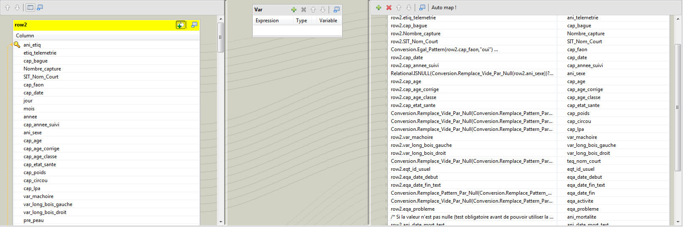Click the Variable column header in Var
The height and width of the screenshot is (227, 683).
click(328, 21)
